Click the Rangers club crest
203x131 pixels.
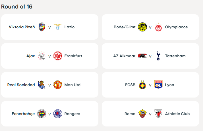[x=57, y=114]
